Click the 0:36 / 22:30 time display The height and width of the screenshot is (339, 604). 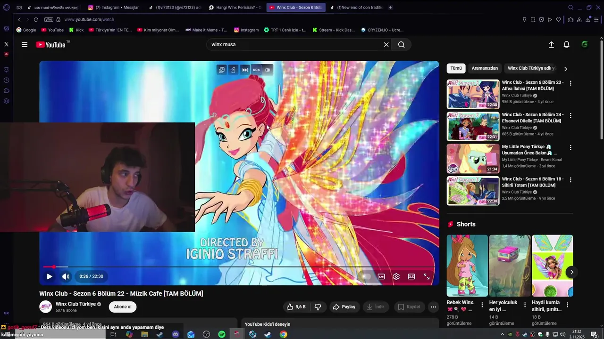tap(91, 276)
